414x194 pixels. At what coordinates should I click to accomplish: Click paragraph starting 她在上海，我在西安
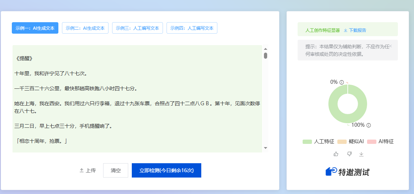pyautogui.click(x=137, y=107)
